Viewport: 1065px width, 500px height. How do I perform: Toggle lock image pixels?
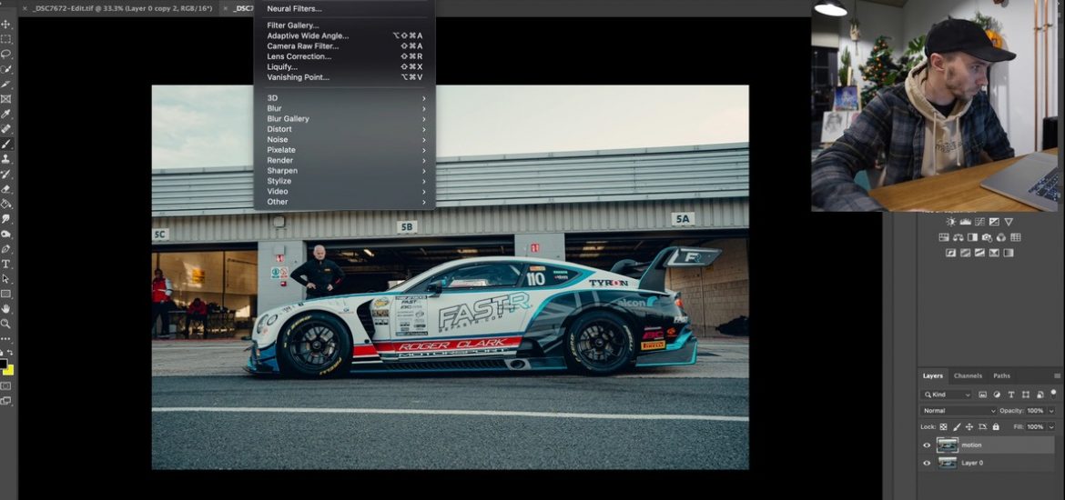pyautogui.click(x=957, y=427)
